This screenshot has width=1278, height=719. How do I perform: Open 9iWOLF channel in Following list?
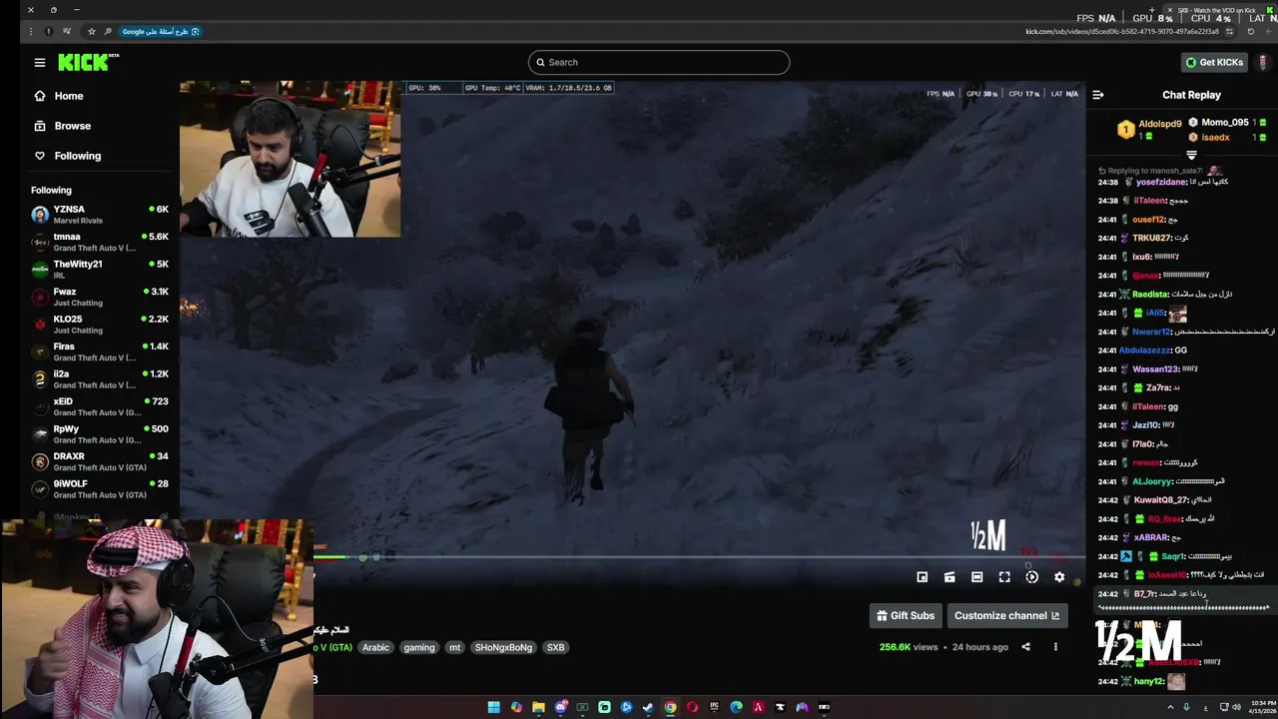(x=100, y=489)
